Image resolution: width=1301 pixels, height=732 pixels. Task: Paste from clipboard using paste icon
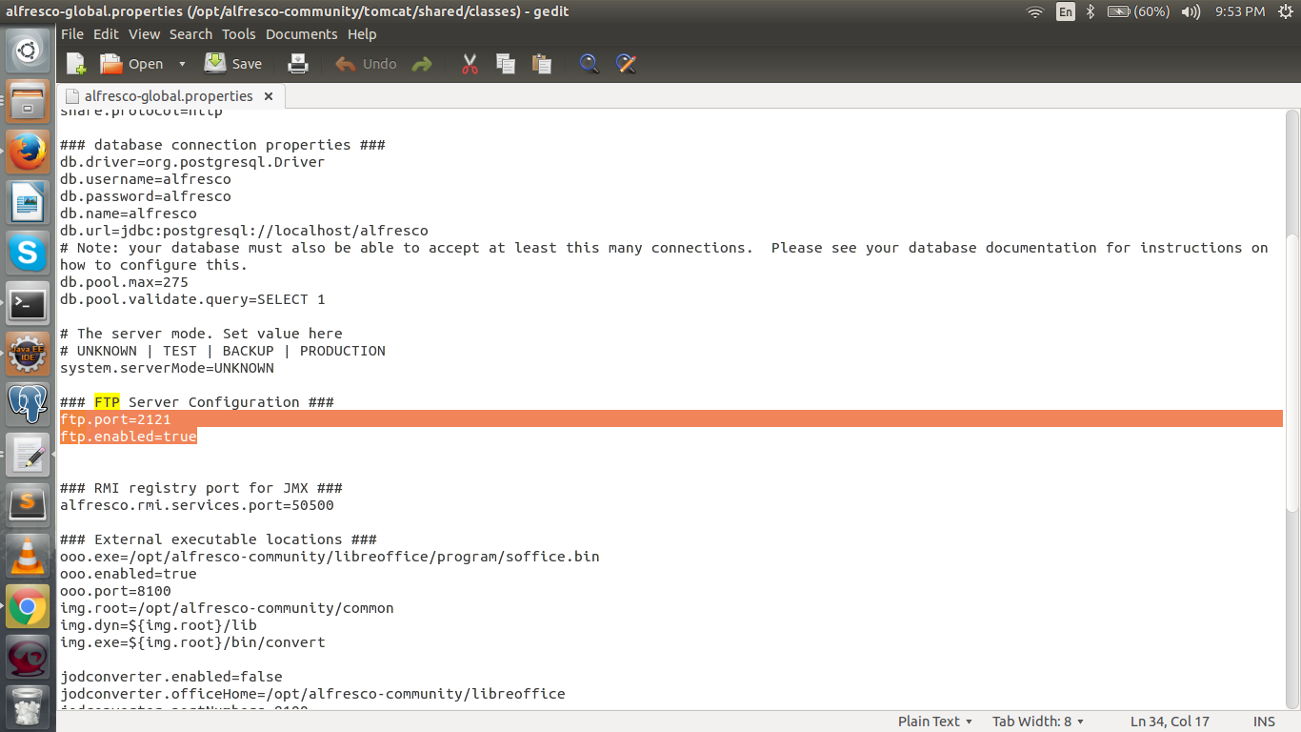click(x=542, y=64)
